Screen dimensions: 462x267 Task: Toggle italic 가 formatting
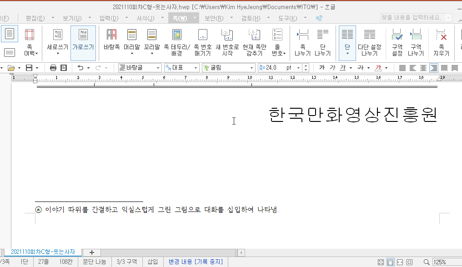[x=332, y=68]
